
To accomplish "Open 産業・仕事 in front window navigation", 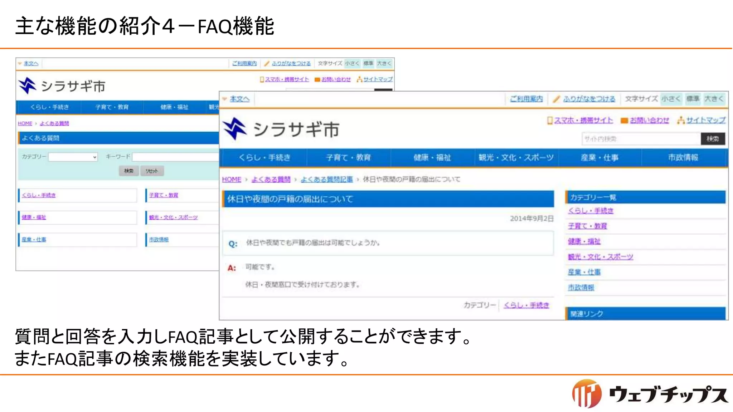I will (x=599, y=158).
